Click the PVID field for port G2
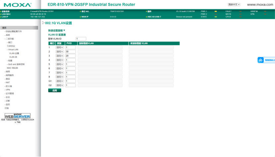The image size is (275, 157). click(71, 85)
